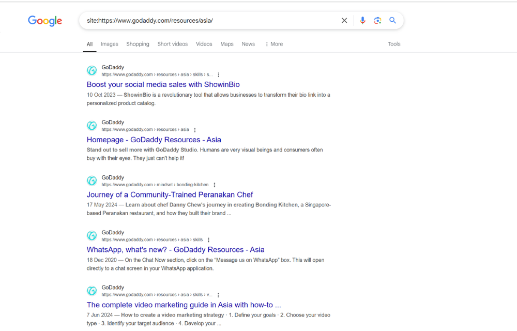The image size is (517, 331).
Task: Click GoDaddy favicon beside ShowinBio result
Action: coord(92,71)
